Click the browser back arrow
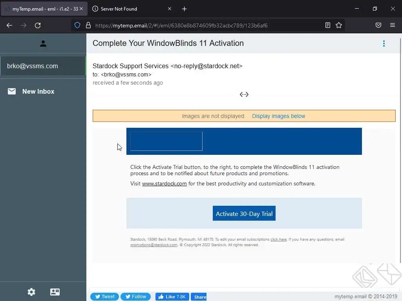This screenshot has height=301, width=402. point(9,25)
